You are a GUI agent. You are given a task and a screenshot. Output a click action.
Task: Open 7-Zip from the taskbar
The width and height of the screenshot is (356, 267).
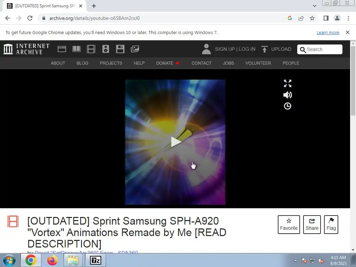(x=95, y=260)
